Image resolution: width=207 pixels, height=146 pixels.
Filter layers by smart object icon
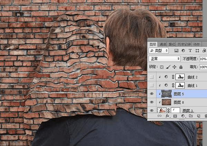[204, 51]
